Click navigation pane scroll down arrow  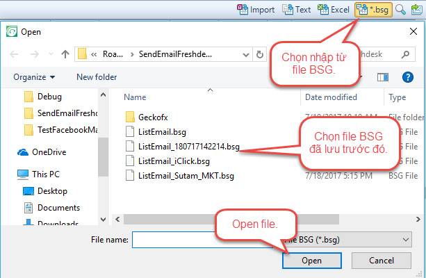(104, 220)
